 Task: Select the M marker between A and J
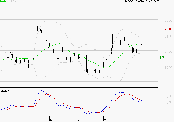click(x=105, y=120)
